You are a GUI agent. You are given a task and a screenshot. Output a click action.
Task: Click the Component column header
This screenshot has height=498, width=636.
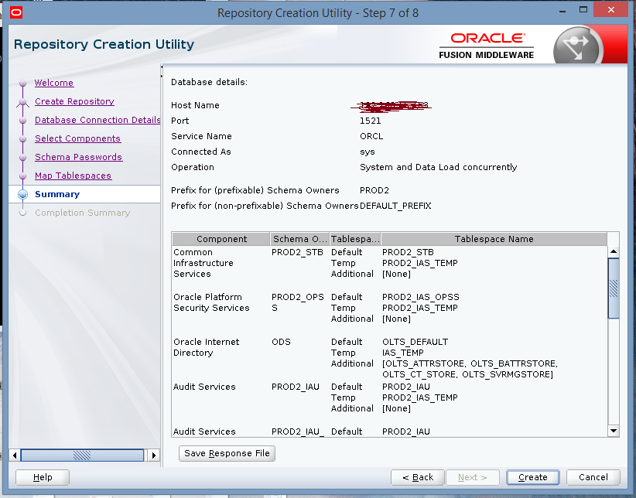tap(221, 239)
